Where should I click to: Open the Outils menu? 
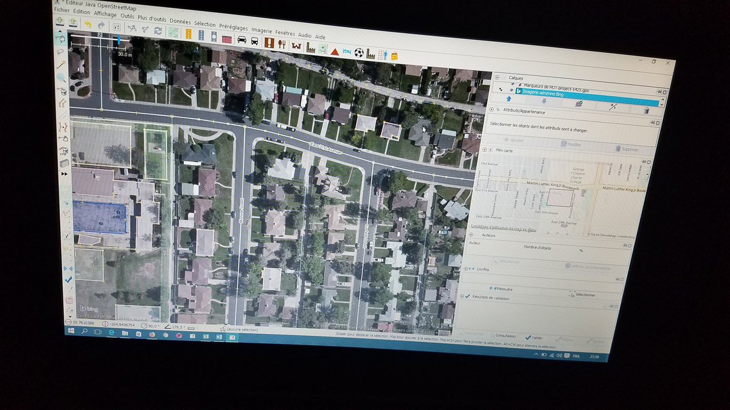click(127, 15)
